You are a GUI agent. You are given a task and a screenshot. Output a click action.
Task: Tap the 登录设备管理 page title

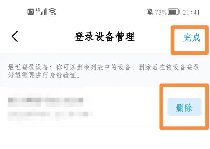(104, 36)
